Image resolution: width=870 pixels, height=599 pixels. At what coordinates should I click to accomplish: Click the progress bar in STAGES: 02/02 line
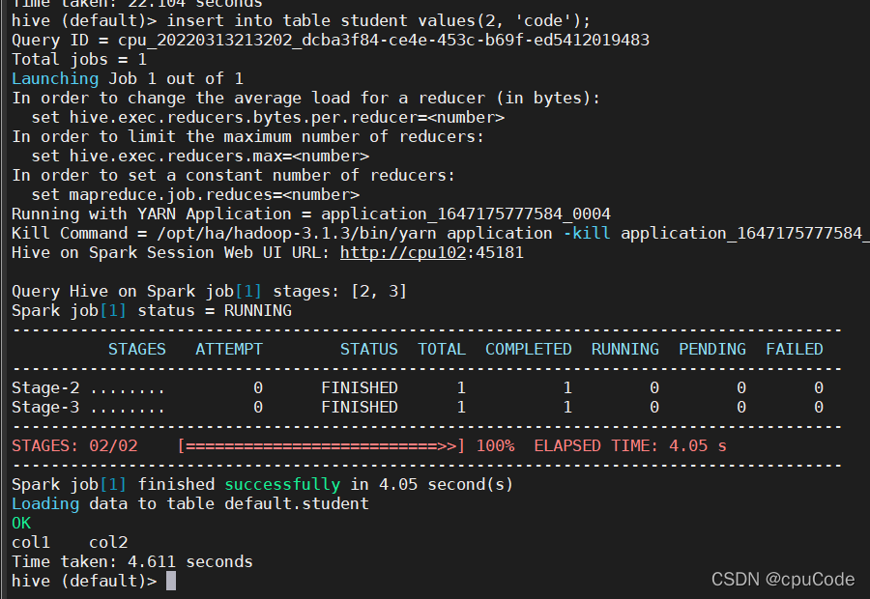coord(321,446)
